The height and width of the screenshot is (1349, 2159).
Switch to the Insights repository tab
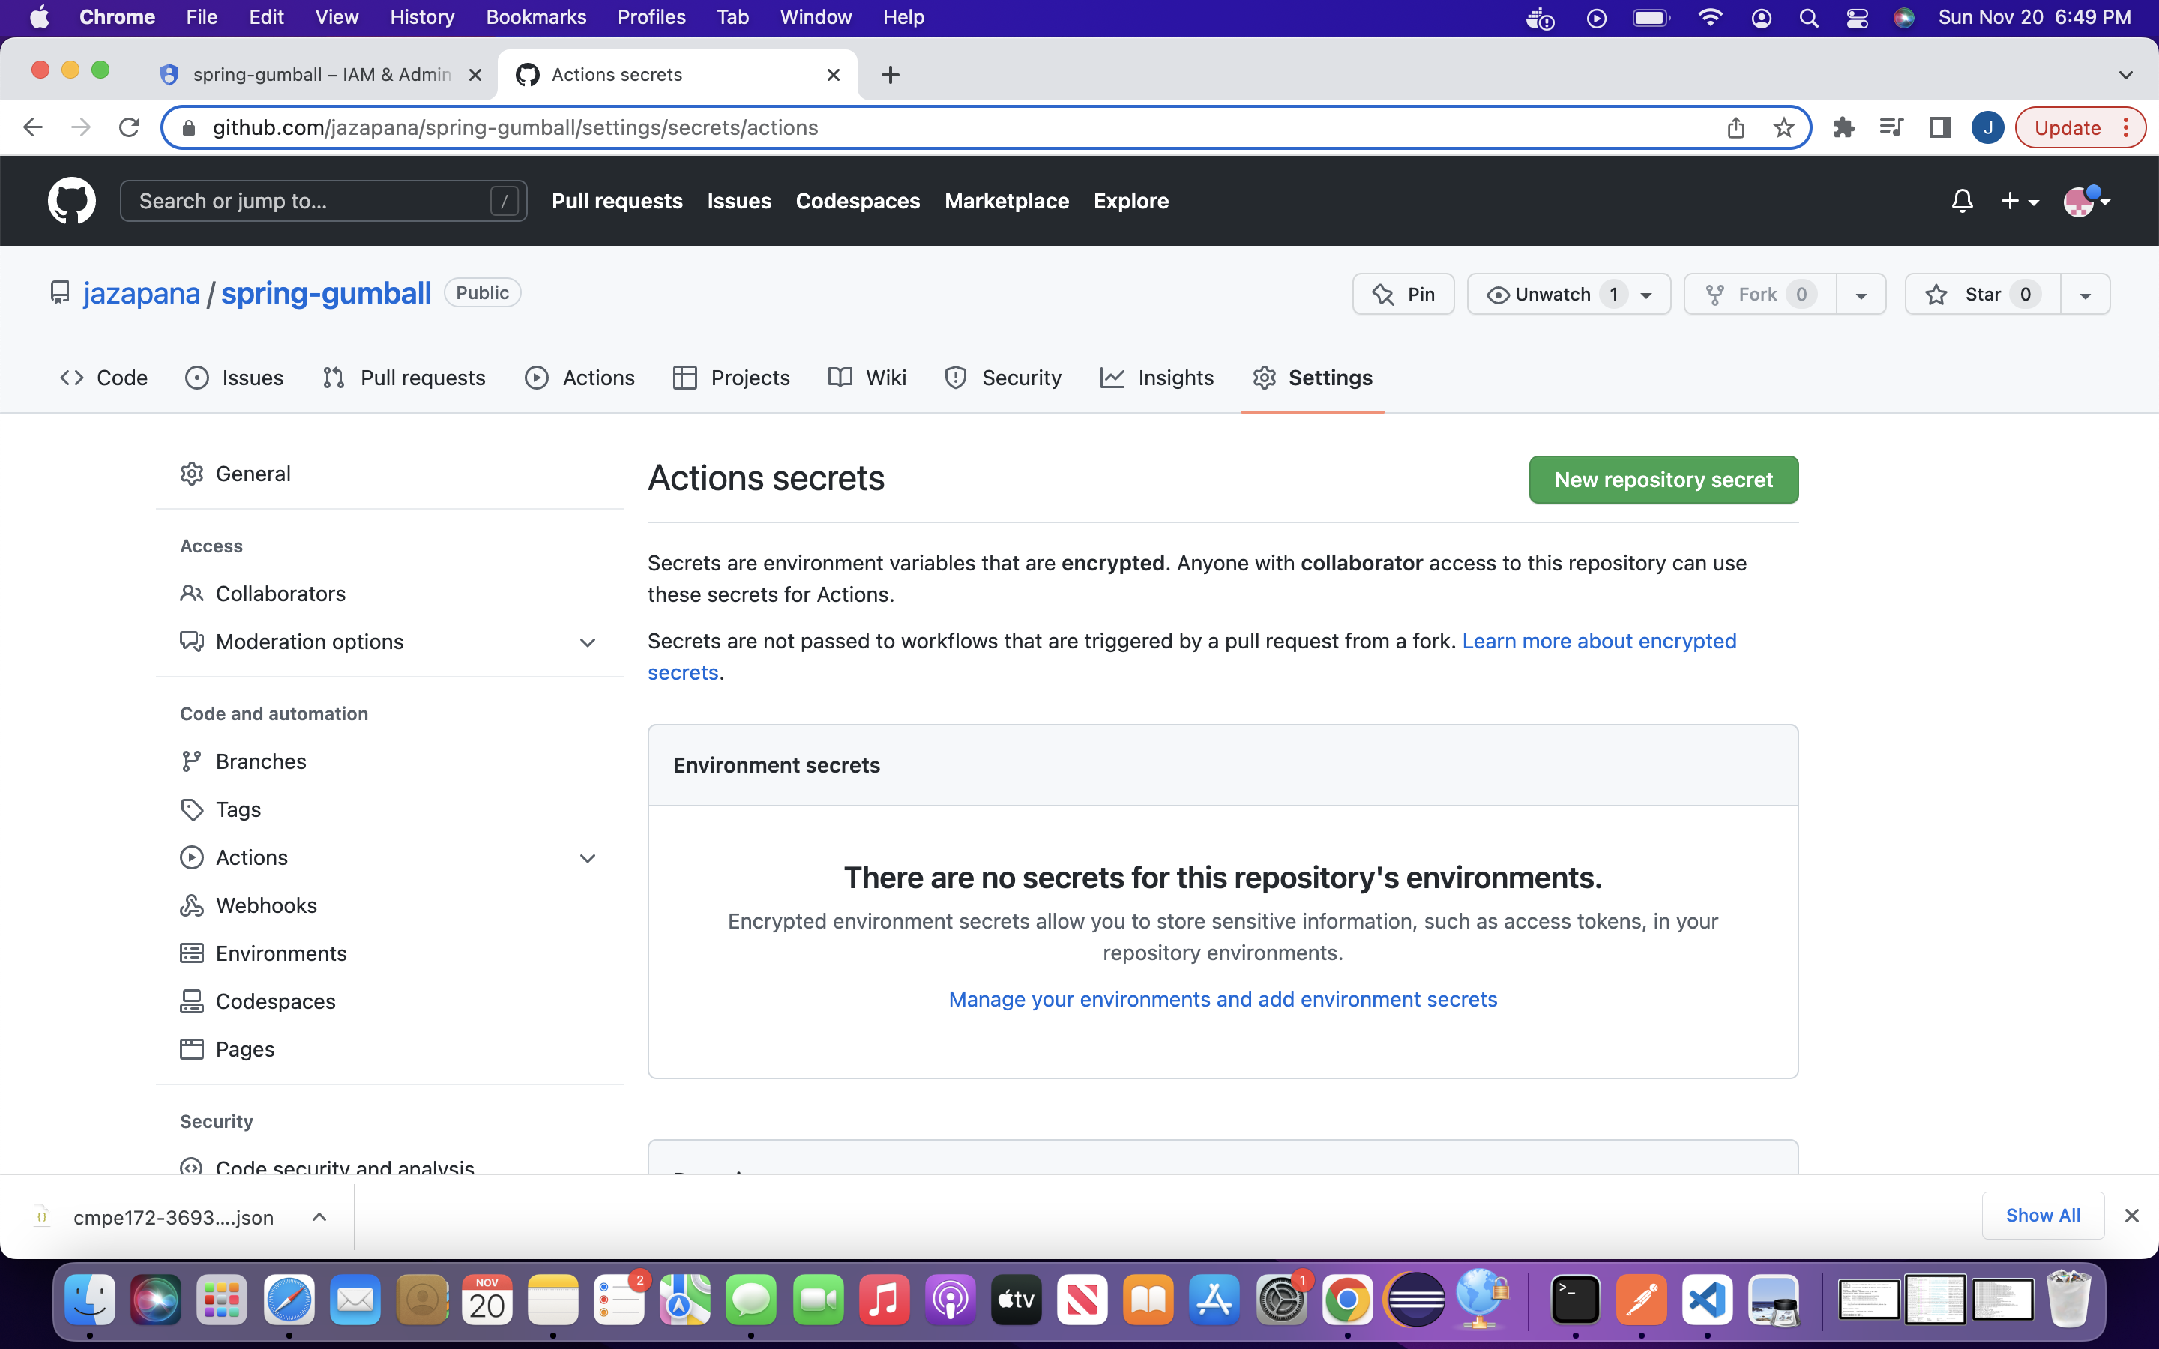click(1157, 378)
